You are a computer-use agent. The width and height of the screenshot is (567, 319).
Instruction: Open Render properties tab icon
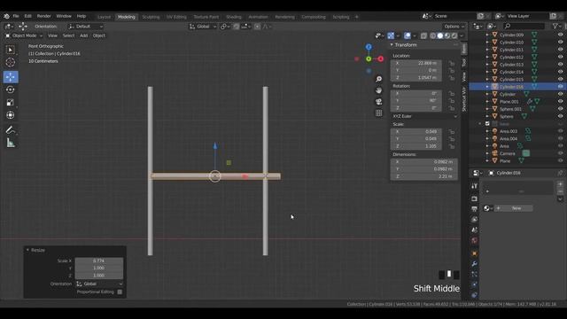point(475,198)
